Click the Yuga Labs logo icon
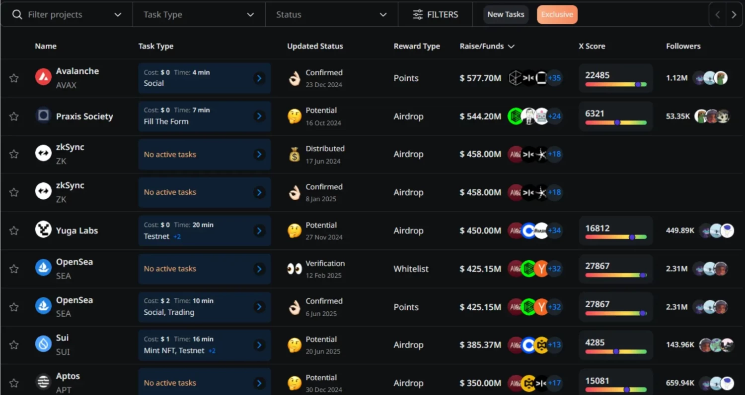 43,229
